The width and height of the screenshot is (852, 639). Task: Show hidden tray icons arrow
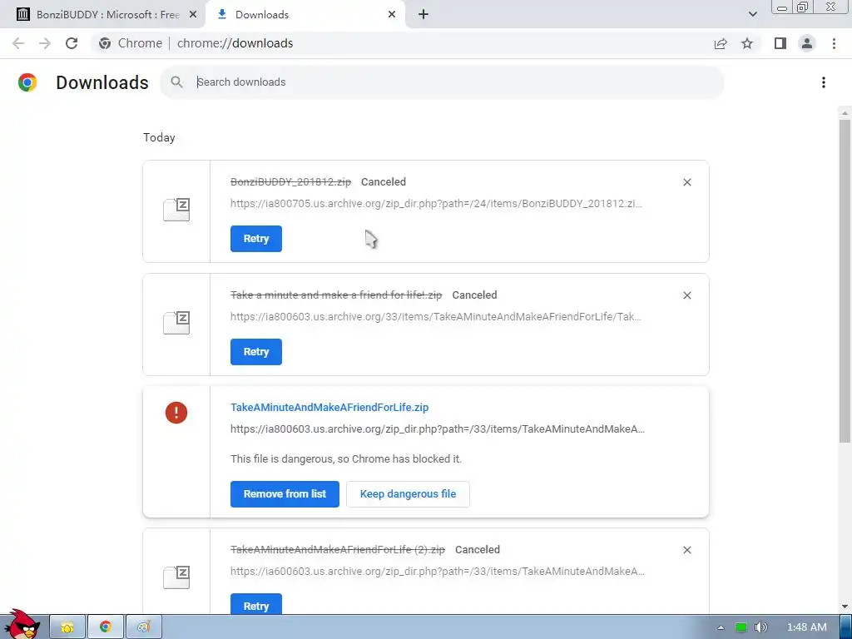pyautogui.click(x=721, y=627)
